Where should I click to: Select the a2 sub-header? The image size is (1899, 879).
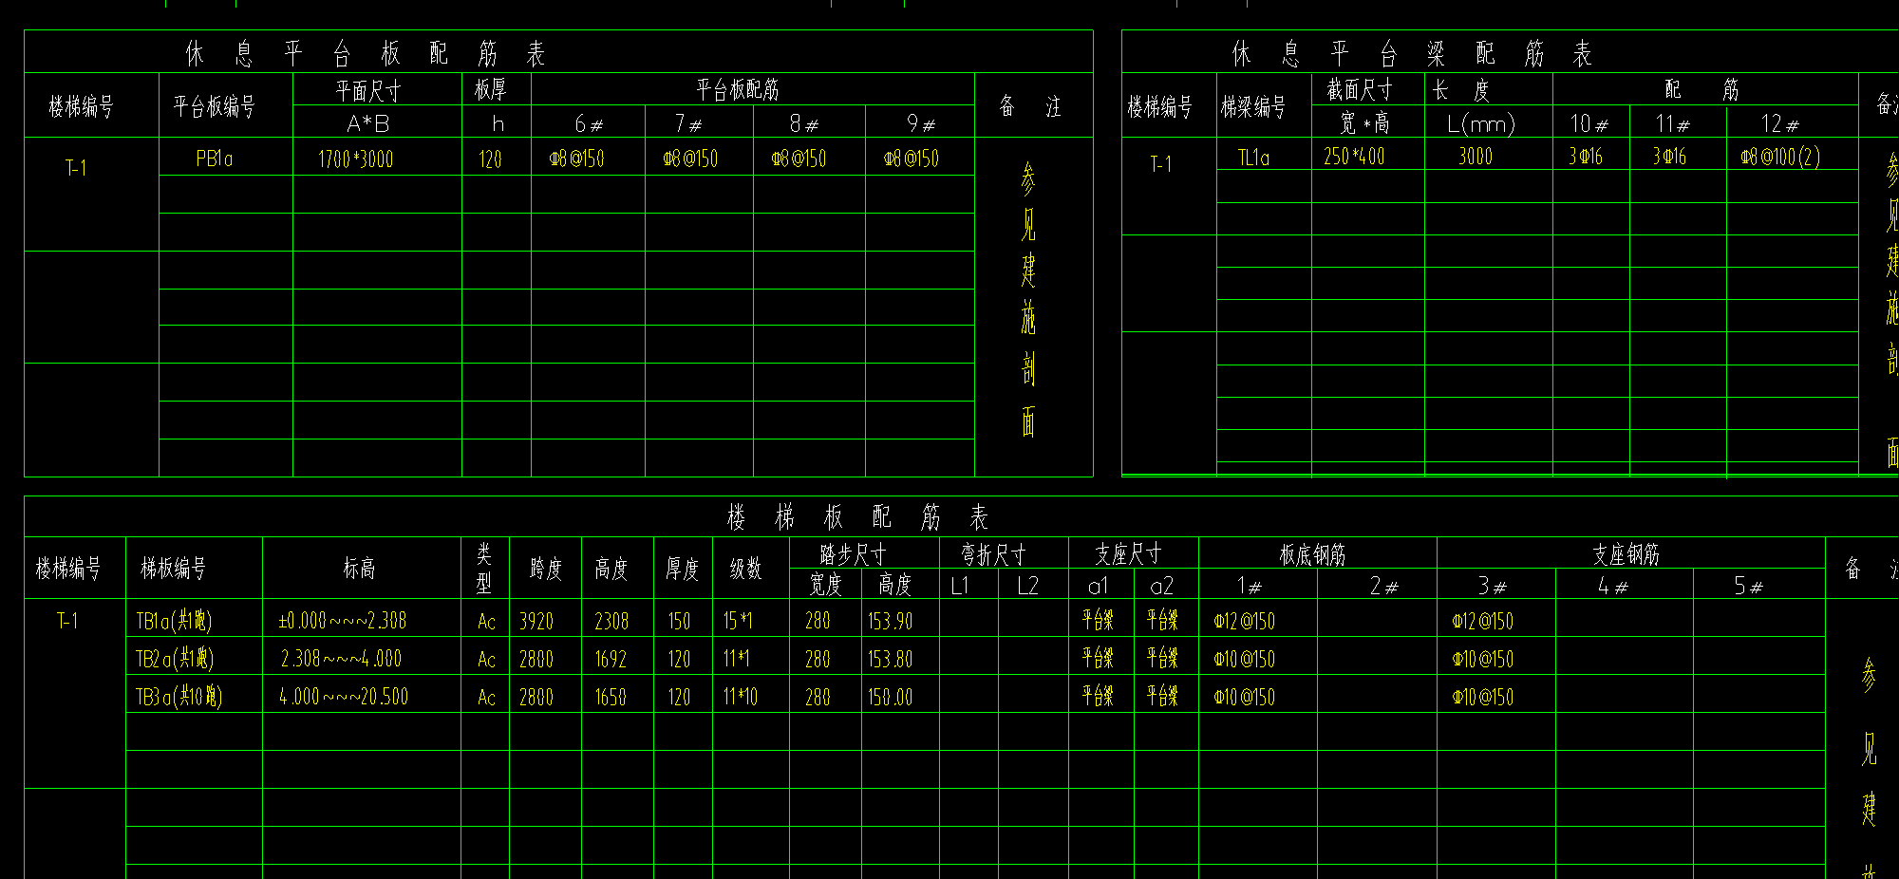click(1161, 586)
